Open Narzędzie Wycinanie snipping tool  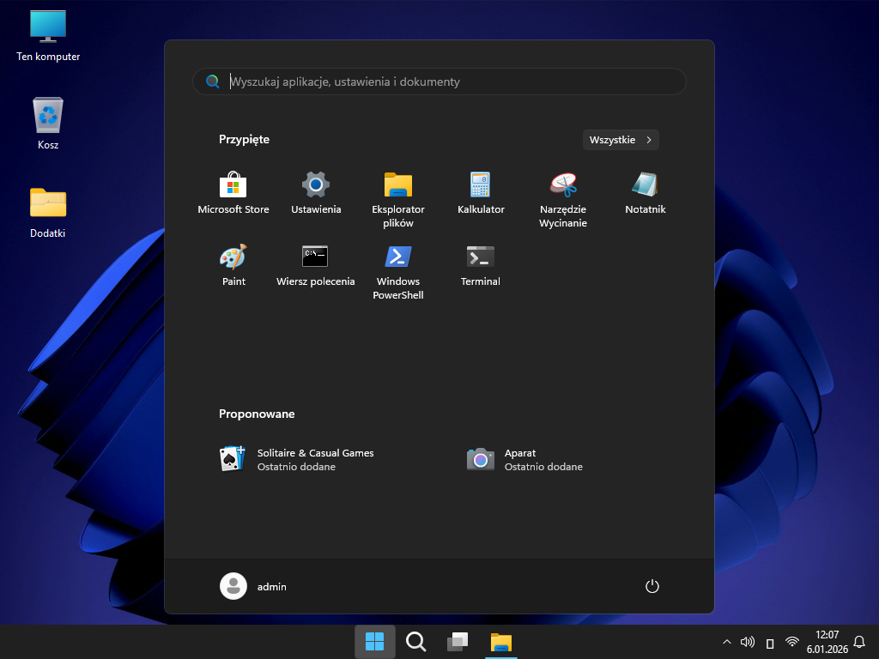pos(563,198)
